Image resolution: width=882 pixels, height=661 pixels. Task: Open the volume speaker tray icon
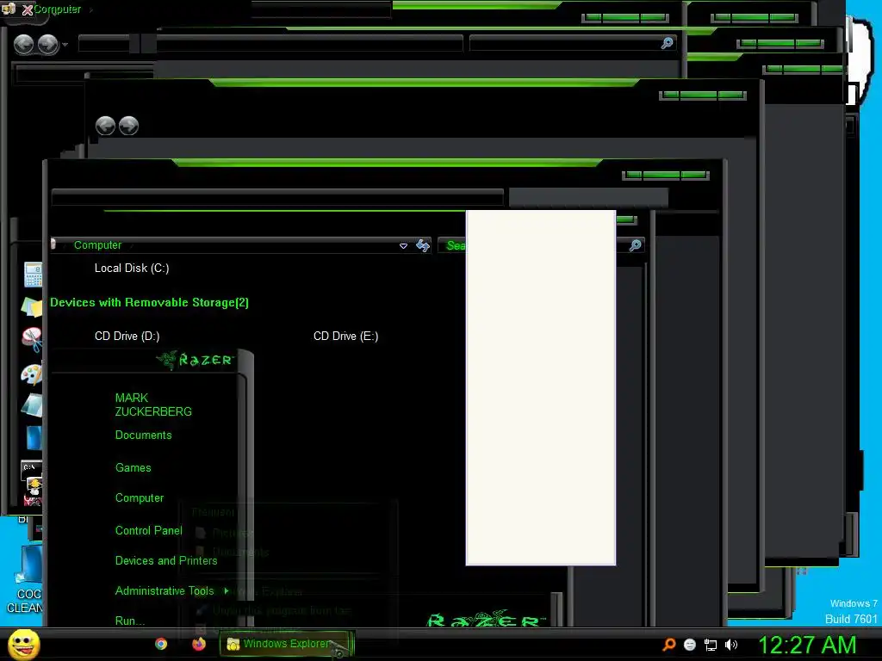731,645
